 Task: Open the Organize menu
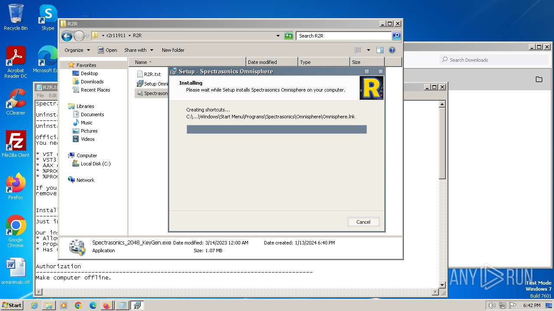[77, 50]
